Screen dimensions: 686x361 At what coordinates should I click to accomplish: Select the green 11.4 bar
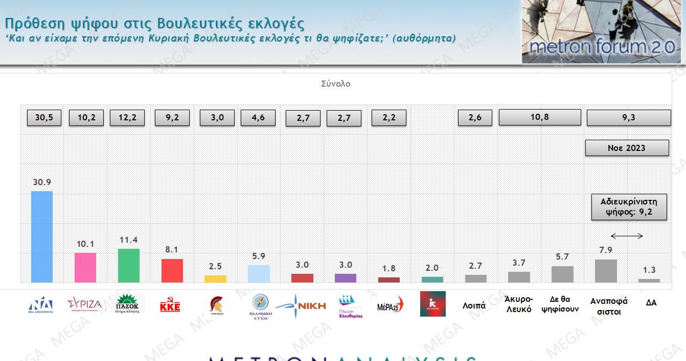coord(128,265)
